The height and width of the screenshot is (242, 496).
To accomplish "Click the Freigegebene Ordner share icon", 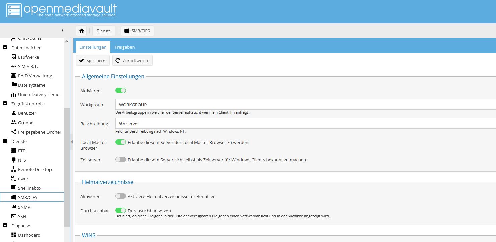I will [x=13, y=132].
